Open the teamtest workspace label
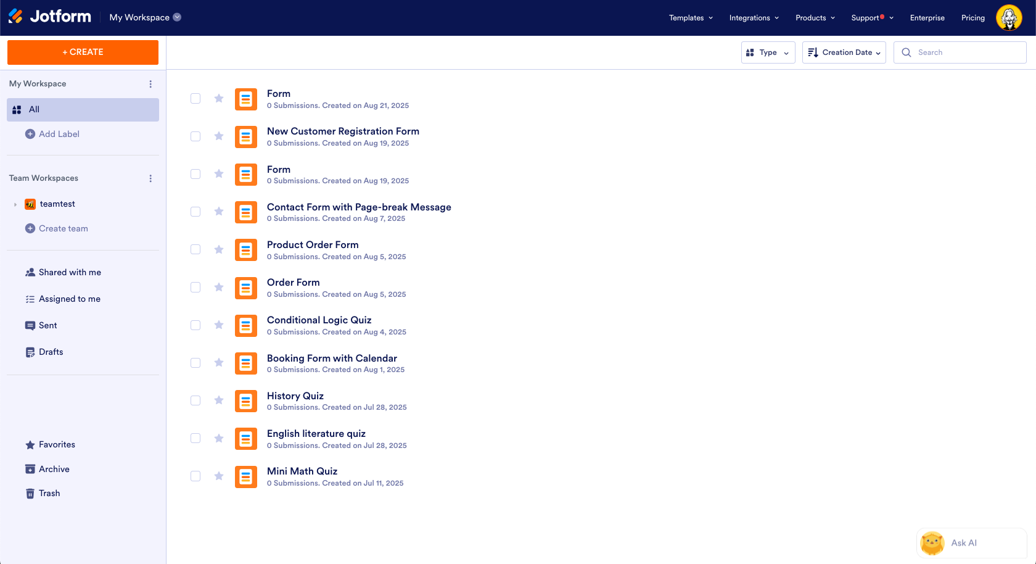Image resolution: width=1036 pixels, height=564 pixels. pos(57,204)
